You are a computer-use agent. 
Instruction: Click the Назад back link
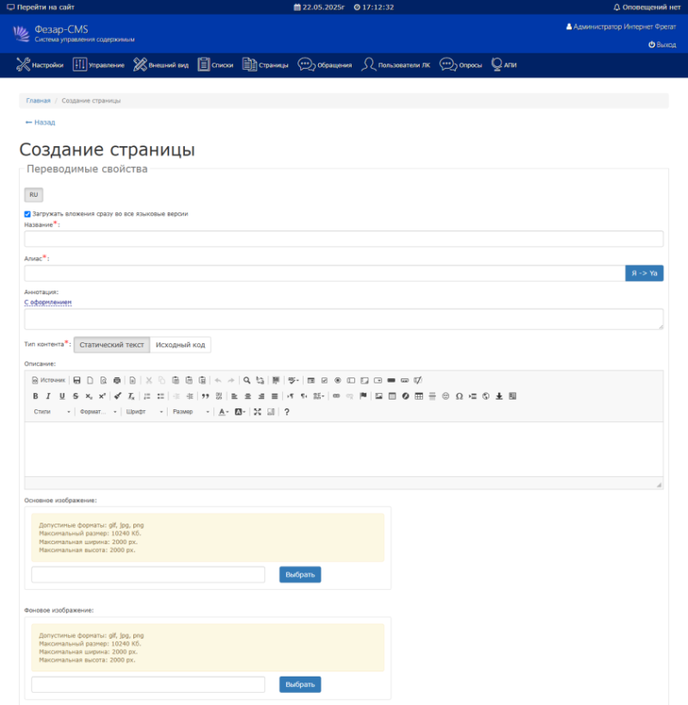pyautogui.click(x=40, y=122)
